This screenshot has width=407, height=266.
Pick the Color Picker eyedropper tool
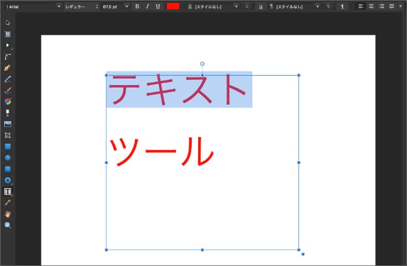point(8,203)
